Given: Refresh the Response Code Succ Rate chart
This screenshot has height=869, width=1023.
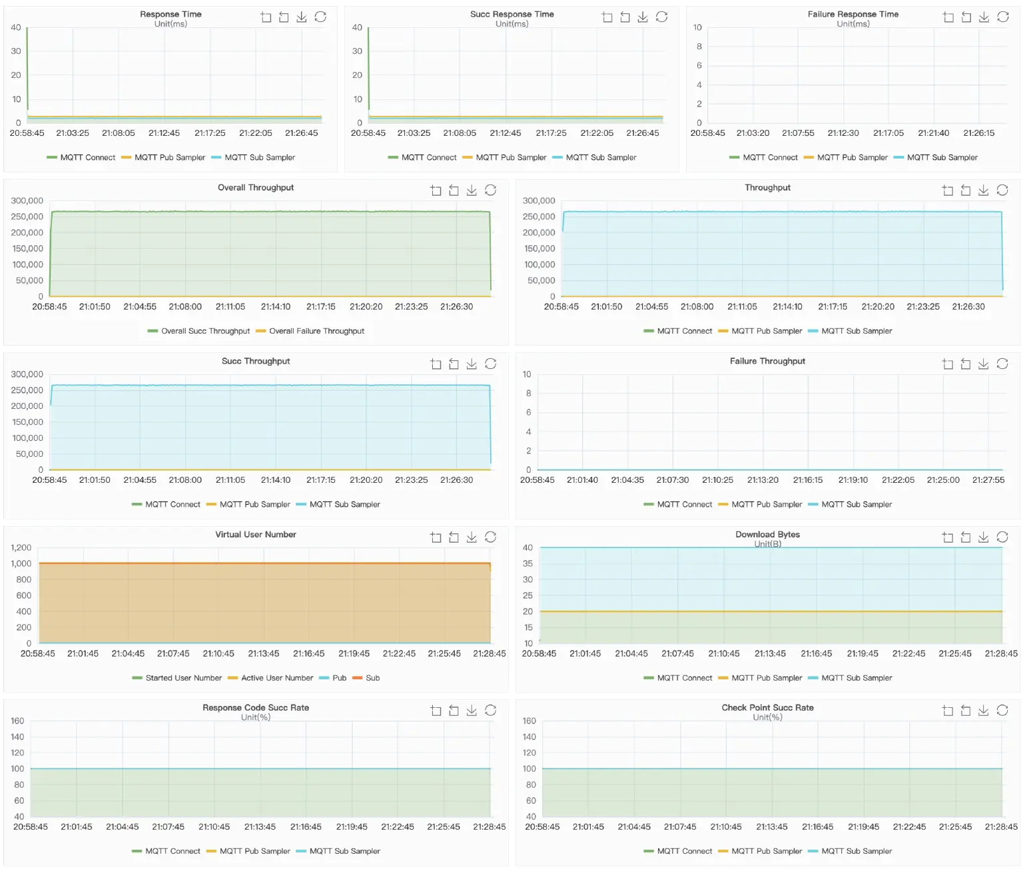Looking at the screenshot, I should [490, 711].
